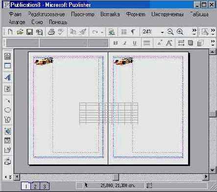Expand more buttons chevron on formatting toolbar

pyautogui.click(x=213, y=43)
